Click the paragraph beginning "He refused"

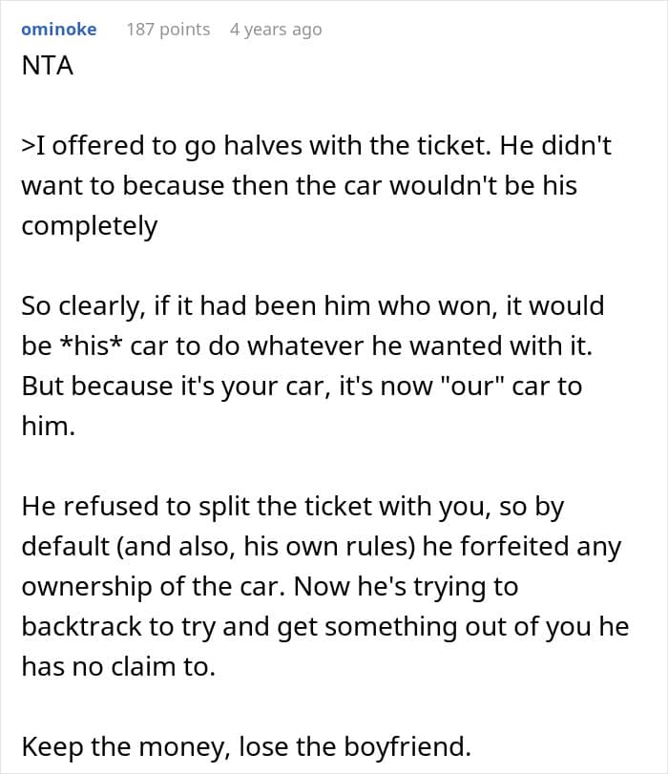(324, 586)
